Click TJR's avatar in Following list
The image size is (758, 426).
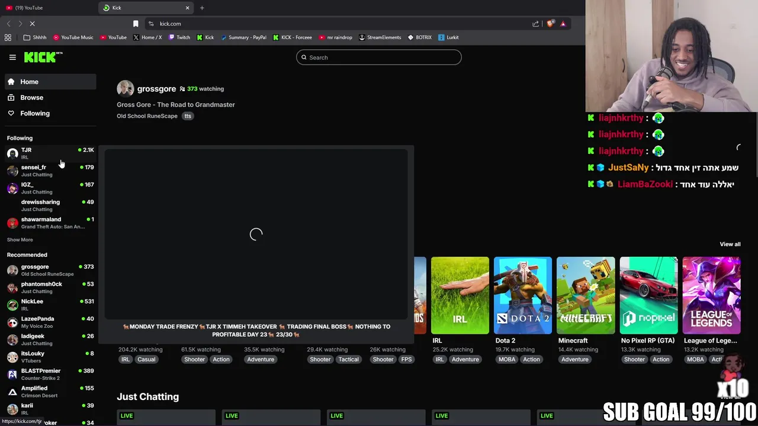coord(12,153)
